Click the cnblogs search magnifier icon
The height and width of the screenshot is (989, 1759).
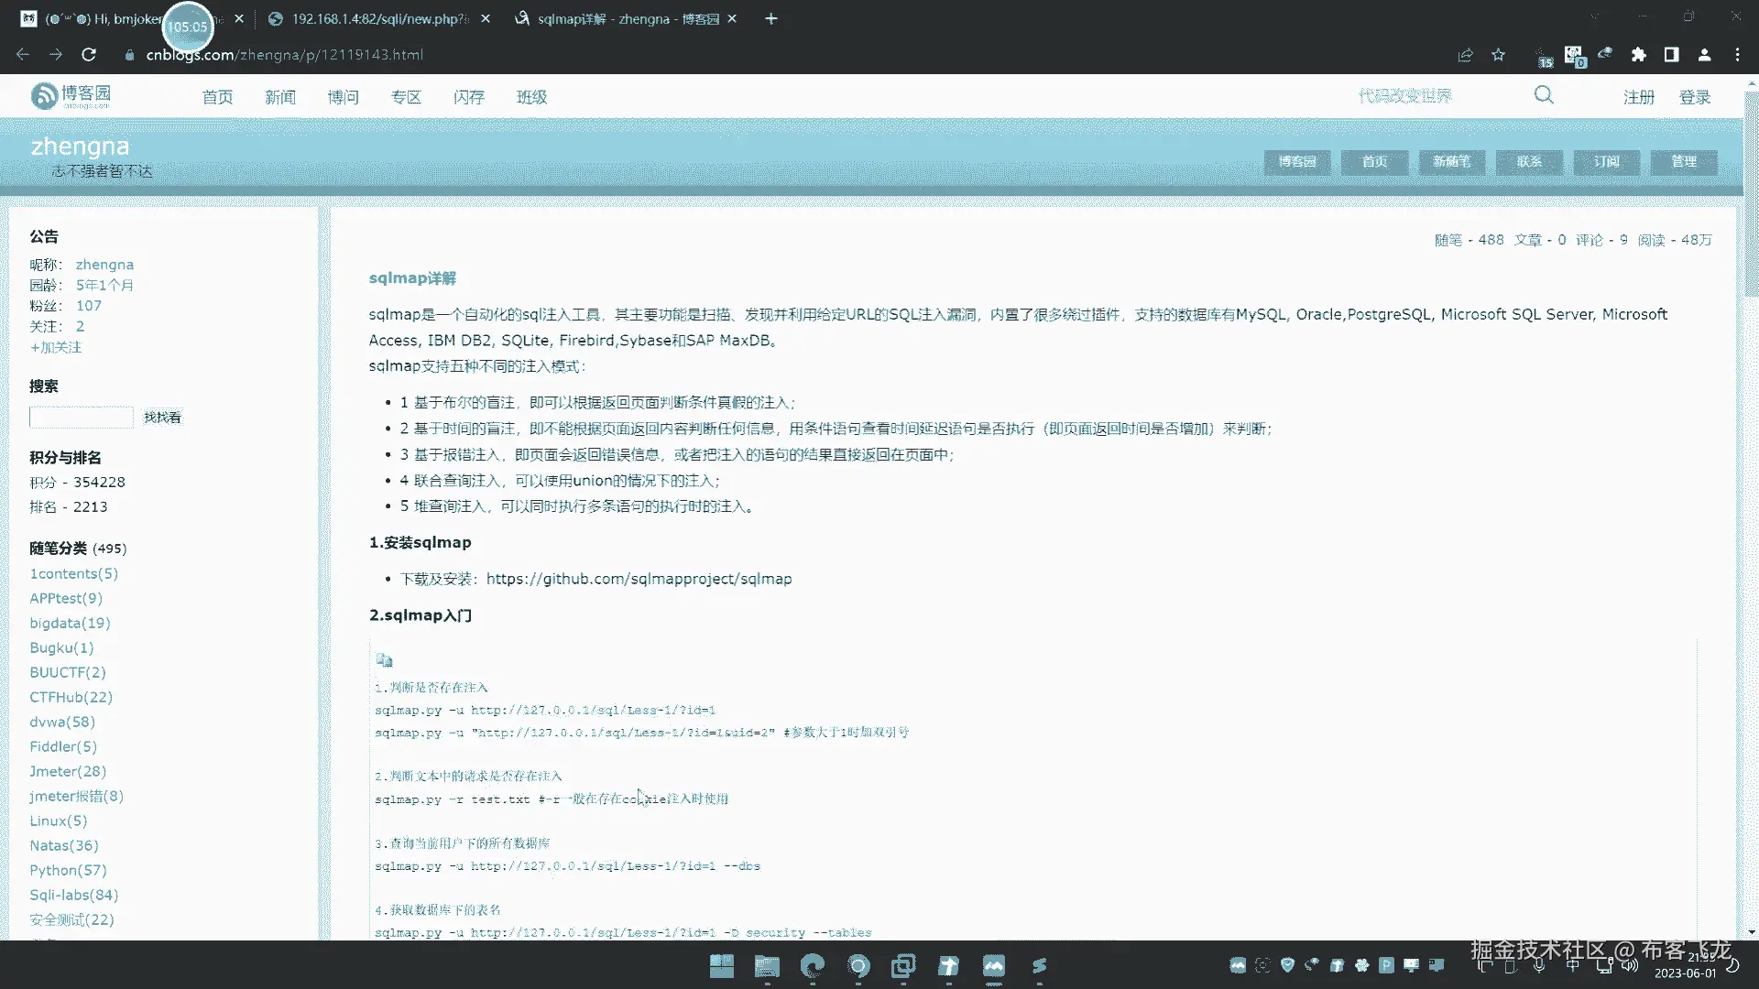[1544, 95]
